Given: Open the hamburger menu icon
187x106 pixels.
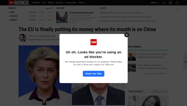Looking at the screenshot, I should coord(177,3).
